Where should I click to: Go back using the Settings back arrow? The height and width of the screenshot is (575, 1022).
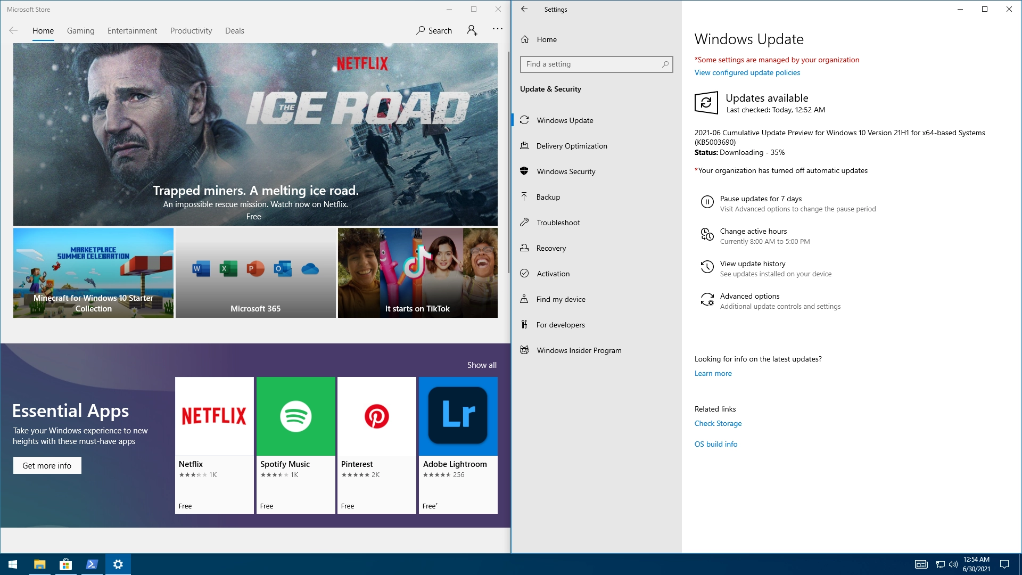(524, 9)
